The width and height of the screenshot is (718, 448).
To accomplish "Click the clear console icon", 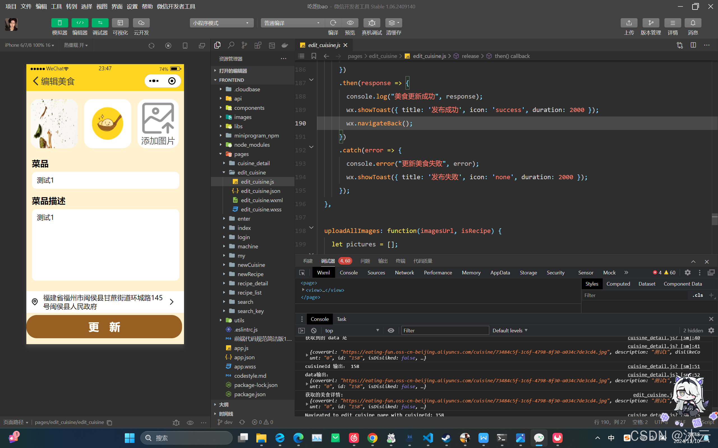I will point(314,330).
